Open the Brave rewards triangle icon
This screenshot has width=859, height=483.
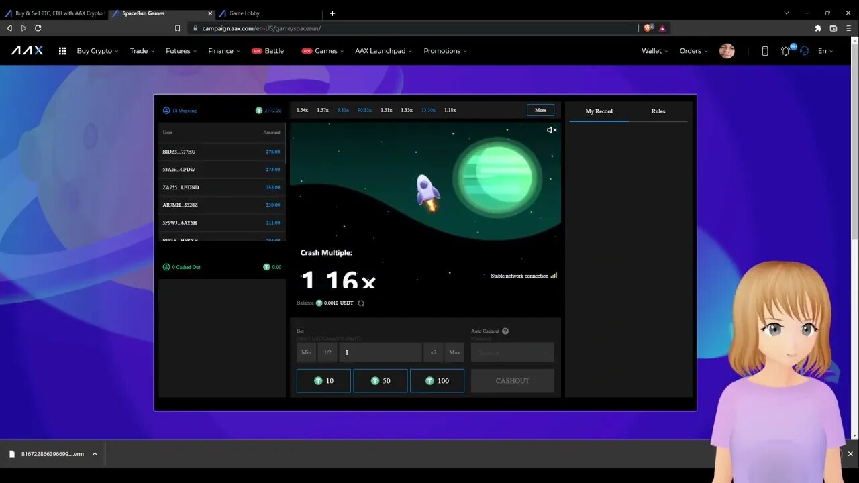pos(662,28)
